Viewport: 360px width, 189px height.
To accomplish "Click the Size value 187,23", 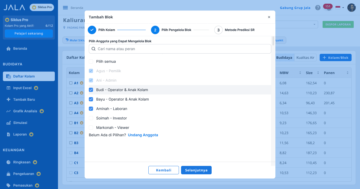I will (x=311, y=153).
